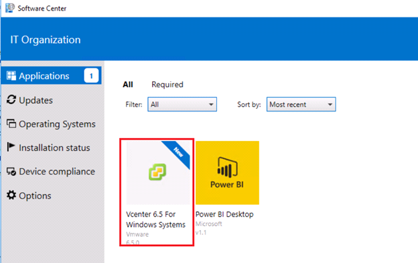Click the Operating Systems windows icon
The height and width of the screenshot is (263, 418).
pos(11,123)
